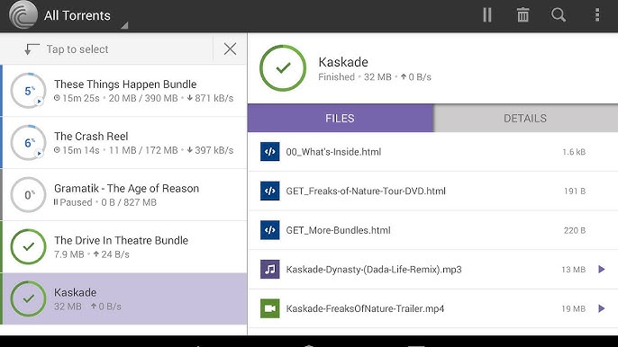This screenshot has height=347, width=618.
Task: Open GET_More-Bundles.html file name
Action: point(338,230)
